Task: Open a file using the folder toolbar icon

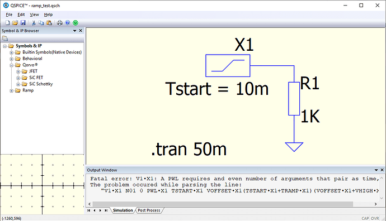Action: (x=15, y=23)
